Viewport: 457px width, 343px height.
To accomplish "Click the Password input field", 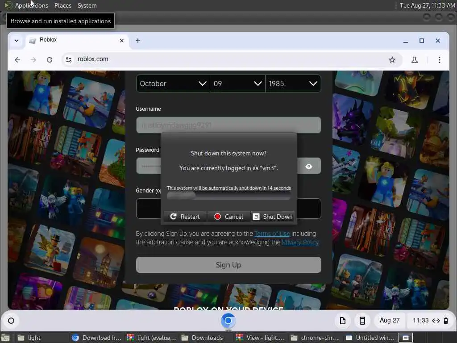I will 228,166.
